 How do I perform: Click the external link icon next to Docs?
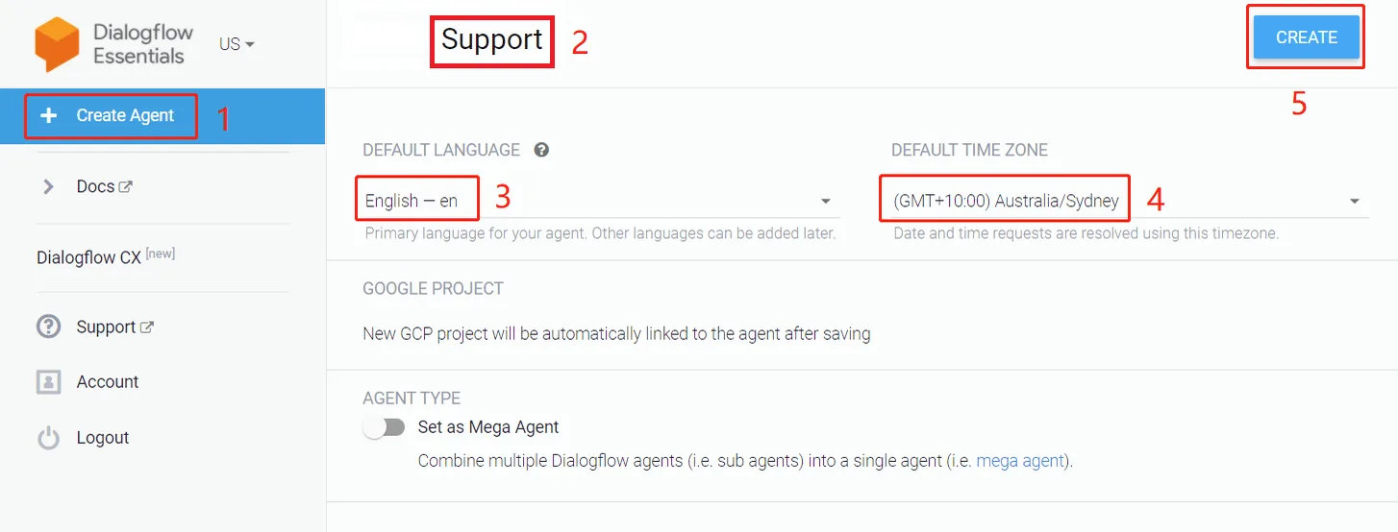[126, 187]
